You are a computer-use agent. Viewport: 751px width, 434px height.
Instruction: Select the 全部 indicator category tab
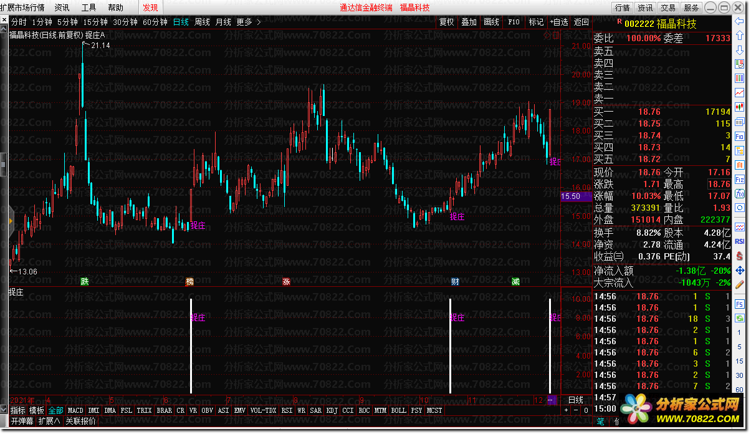pos(55,410)
